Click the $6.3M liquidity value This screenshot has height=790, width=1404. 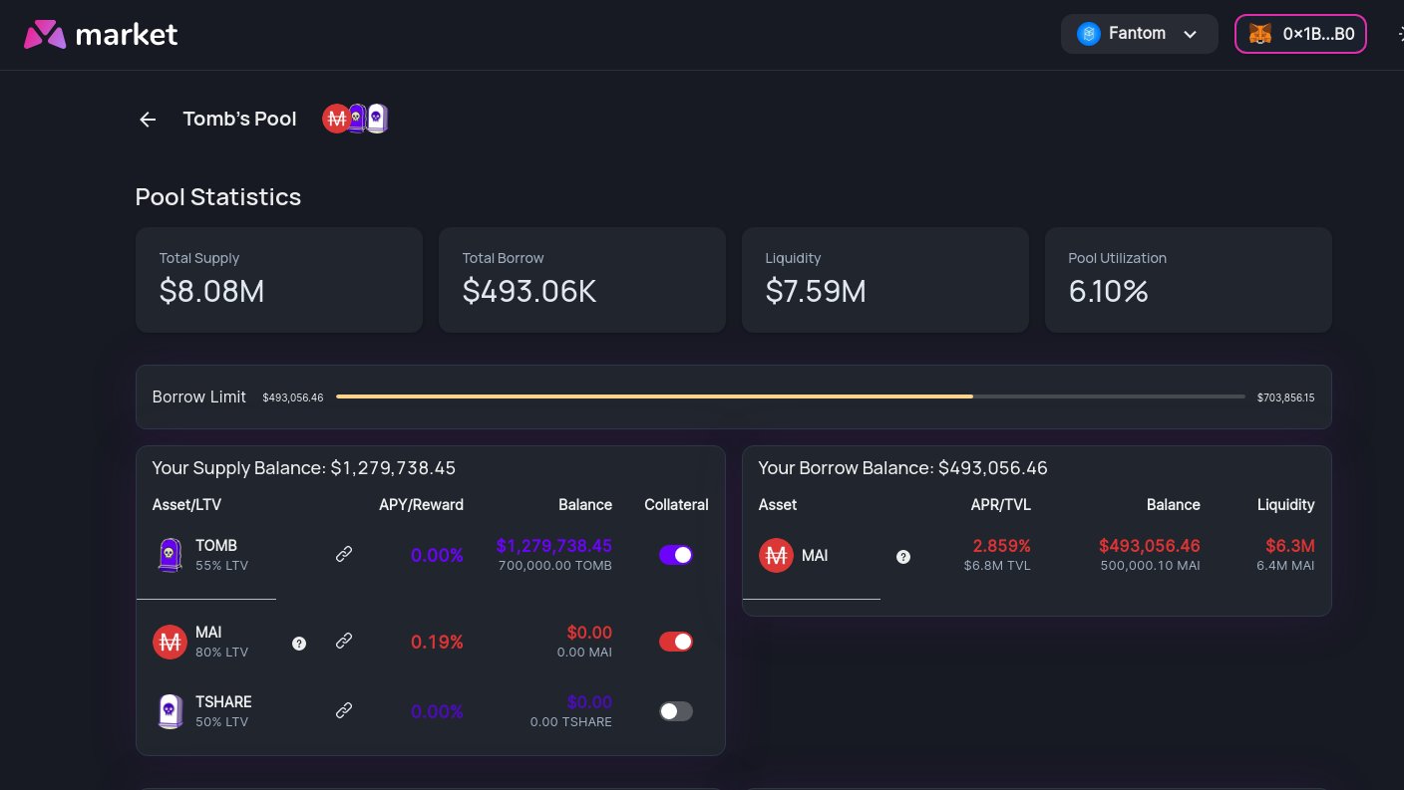coord(1290,546)
